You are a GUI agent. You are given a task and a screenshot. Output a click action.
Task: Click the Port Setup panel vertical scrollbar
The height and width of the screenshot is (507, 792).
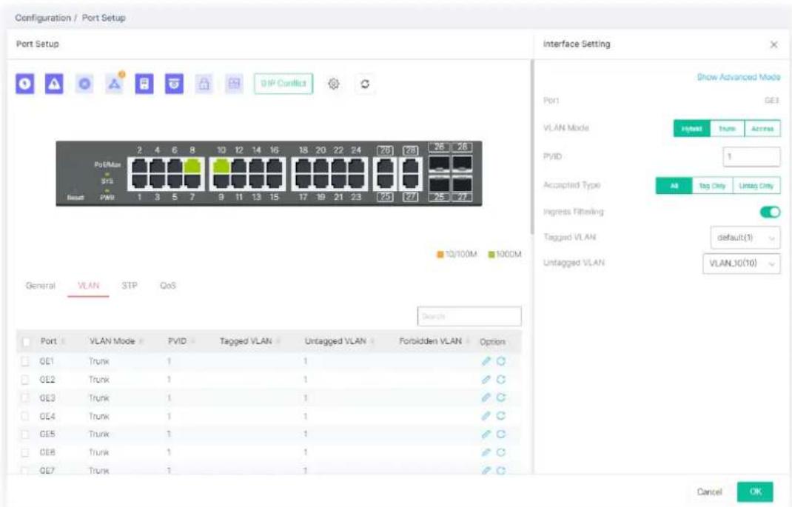click(531, 147)
